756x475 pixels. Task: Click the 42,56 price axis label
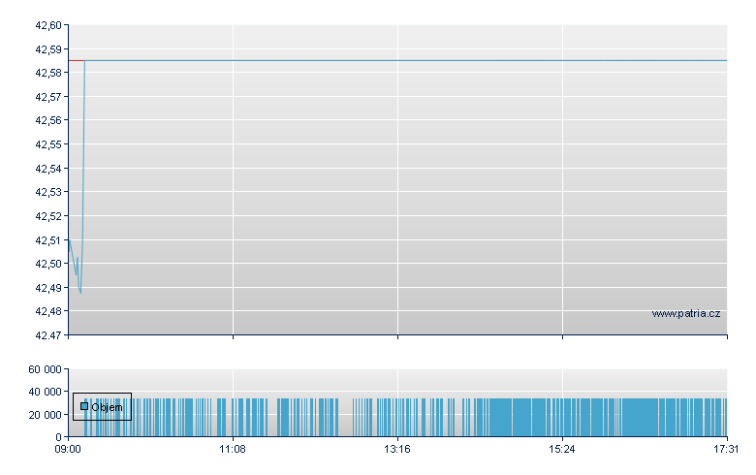coord(48,120)
